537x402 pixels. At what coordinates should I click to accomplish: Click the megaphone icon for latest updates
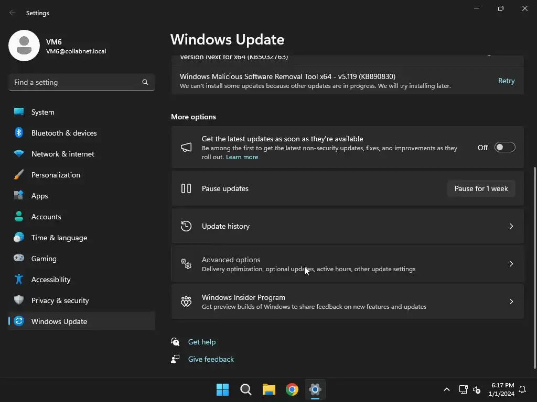[186, 147]
